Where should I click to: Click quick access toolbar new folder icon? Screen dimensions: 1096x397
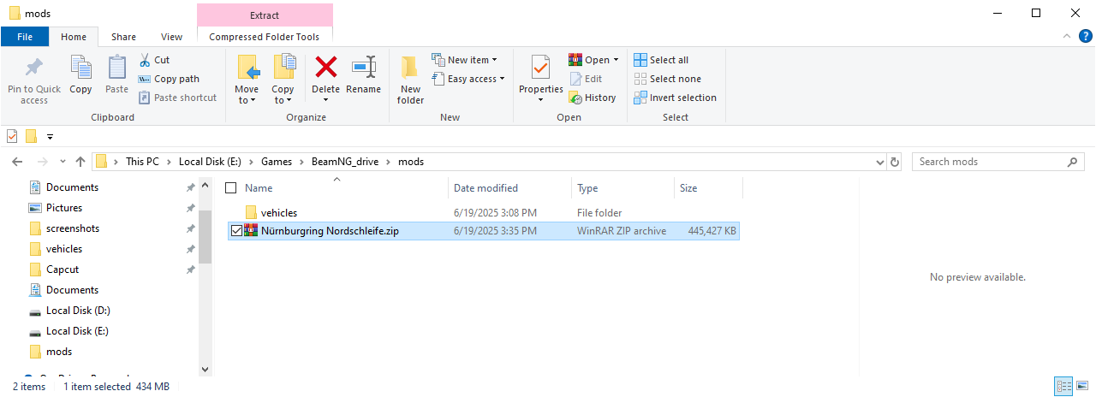tap(32, 136)
